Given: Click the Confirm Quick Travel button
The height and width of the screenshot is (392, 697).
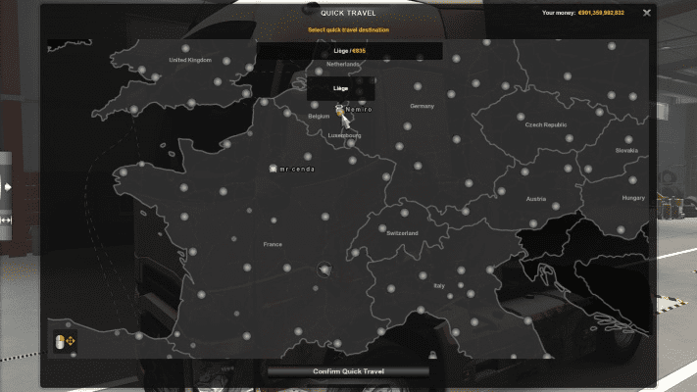Looking at the screenshot, I should click(348, 371).
